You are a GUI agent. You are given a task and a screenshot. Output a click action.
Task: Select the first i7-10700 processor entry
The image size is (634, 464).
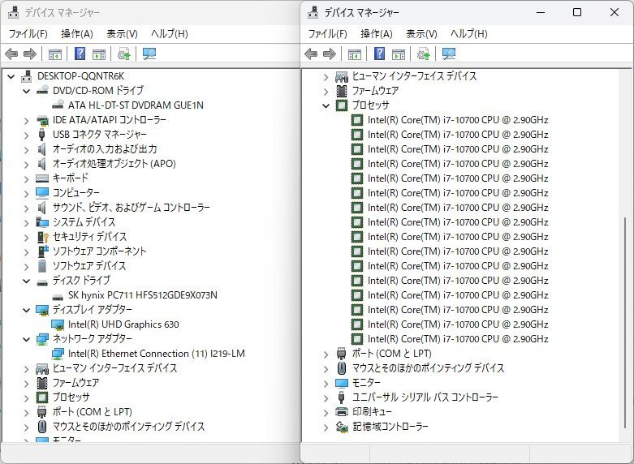point(458,120)
